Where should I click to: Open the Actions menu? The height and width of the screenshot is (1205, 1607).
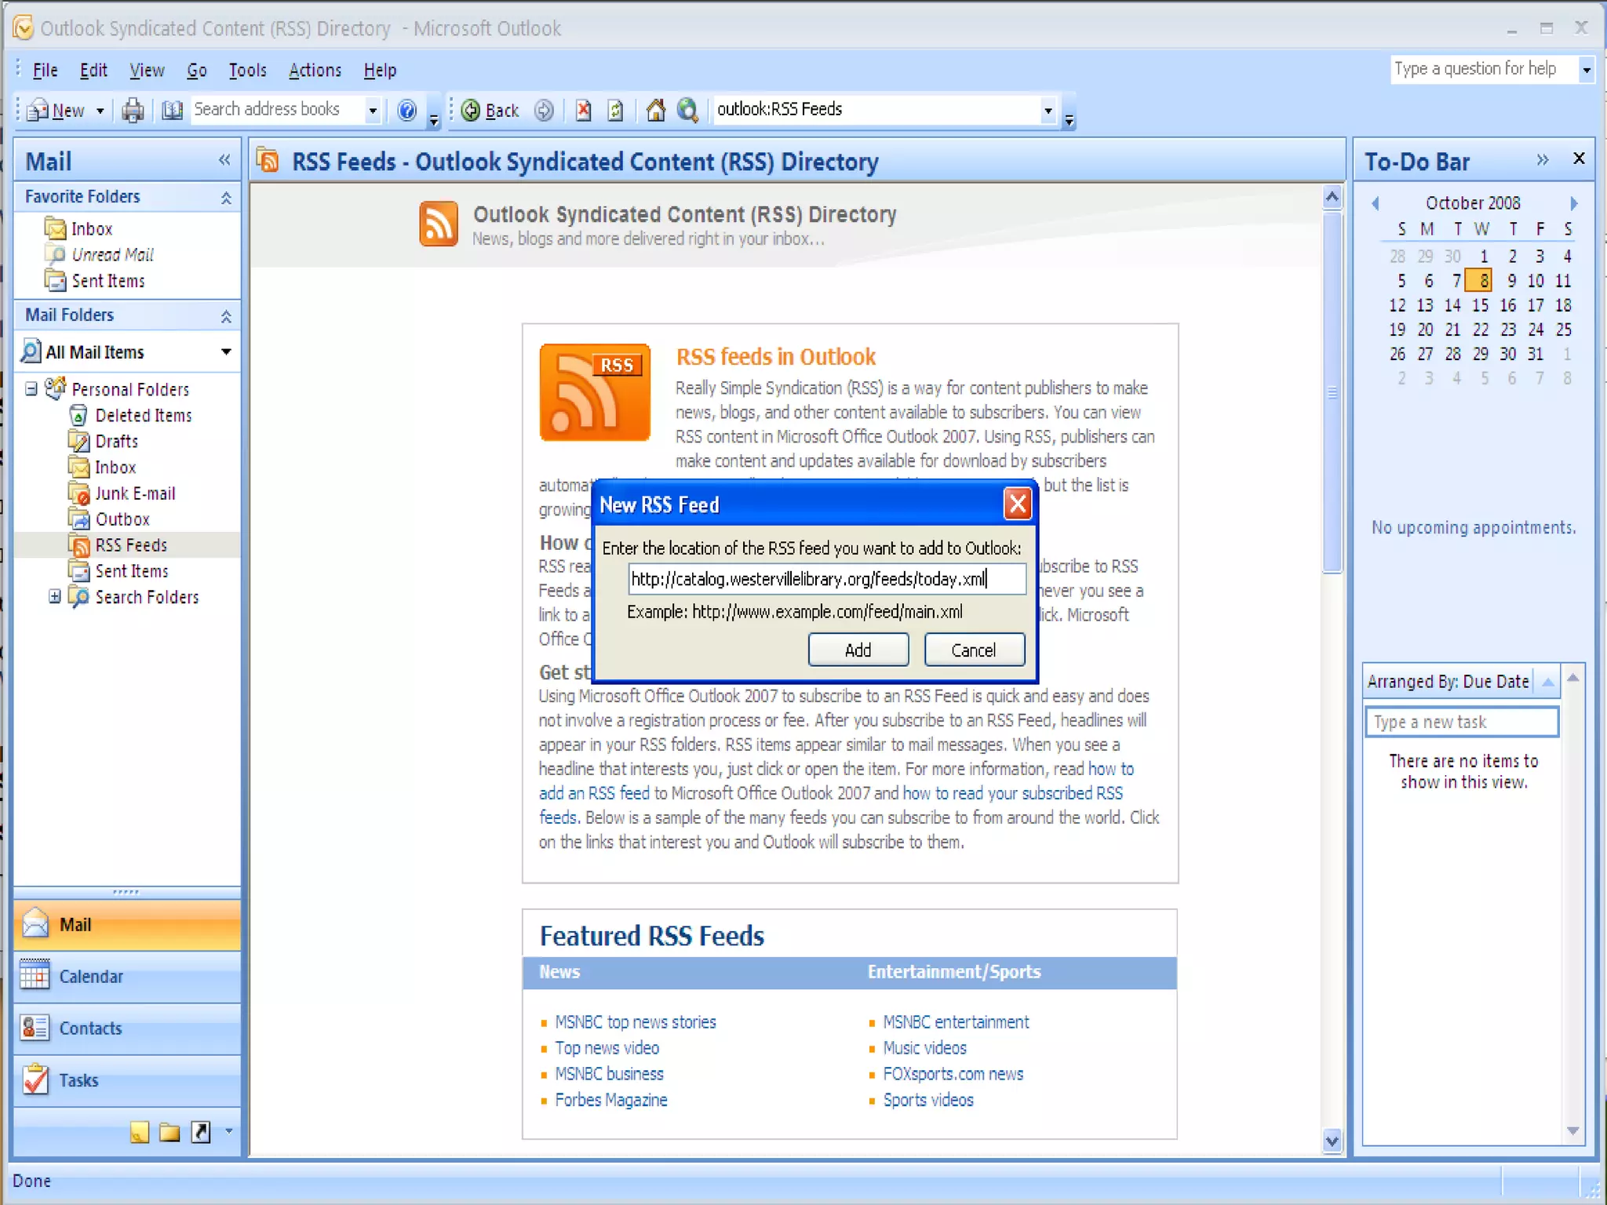[315, 71]
